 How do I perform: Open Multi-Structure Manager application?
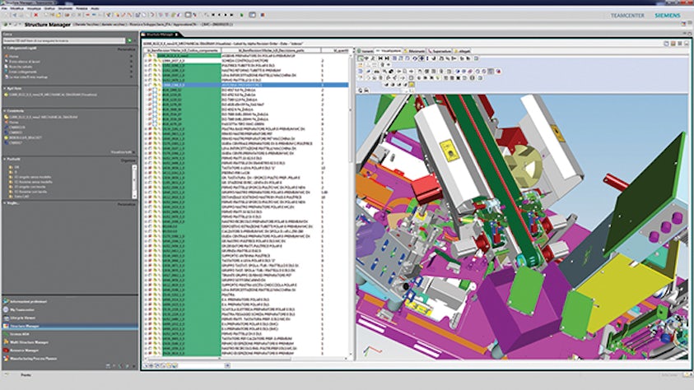(29, 342)
